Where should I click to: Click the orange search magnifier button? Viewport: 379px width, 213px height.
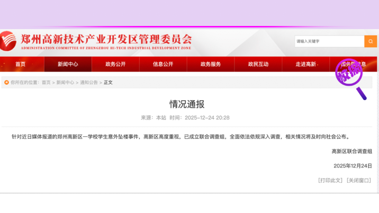pos(371,41)
